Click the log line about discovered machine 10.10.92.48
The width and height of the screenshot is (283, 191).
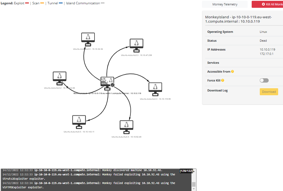tap(82, 170)
